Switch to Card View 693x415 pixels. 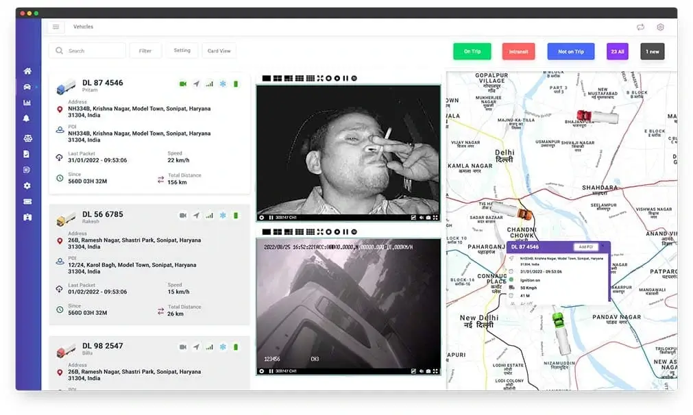pos(219,51)
